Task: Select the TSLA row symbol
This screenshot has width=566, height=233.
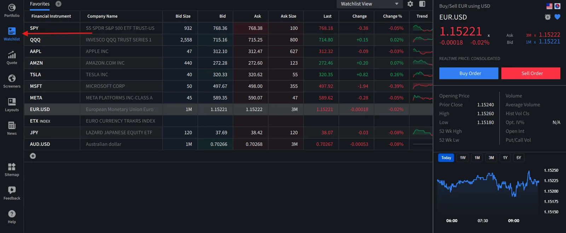Action: coord(35,75)
